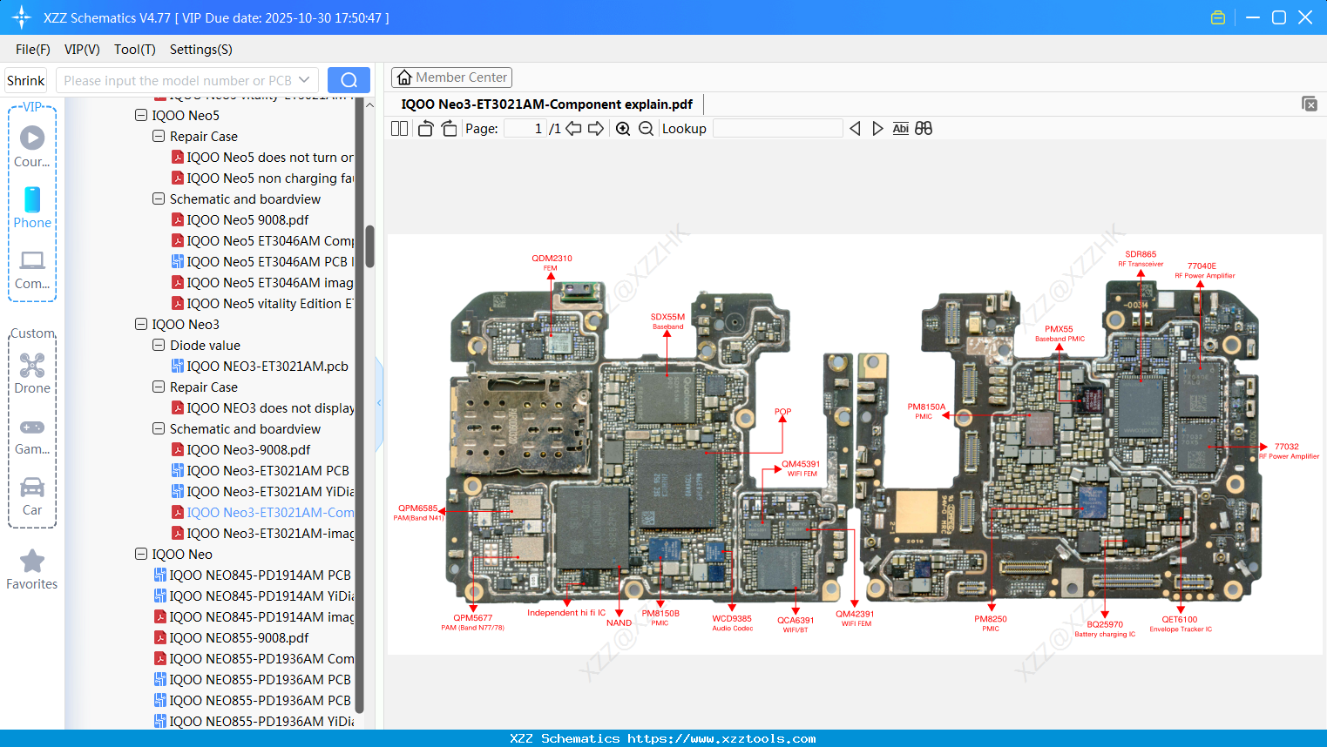1327x747 pixels.
Task: Click the Car category icon
Action: tap(31, 488)
